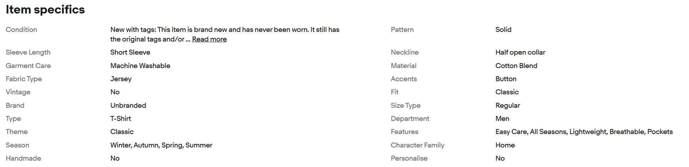Click the "Short Sleeve" value
Screen dimensions: 689x167
(130, 52)
